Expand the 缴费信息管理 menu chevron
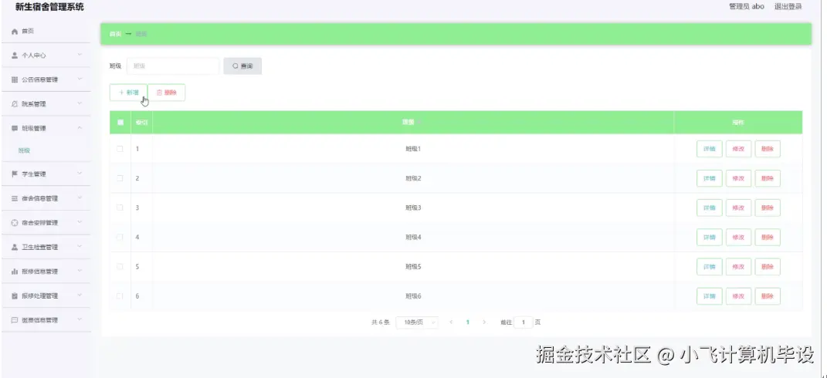Screen dimensions: 827x378 tap(80, 319)
